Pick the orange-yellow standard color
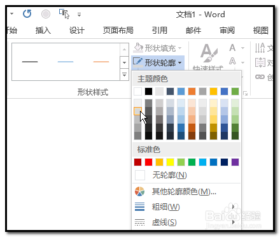Image resolution: width=280 pixels, height=237 pixels. tap(159, 162)
